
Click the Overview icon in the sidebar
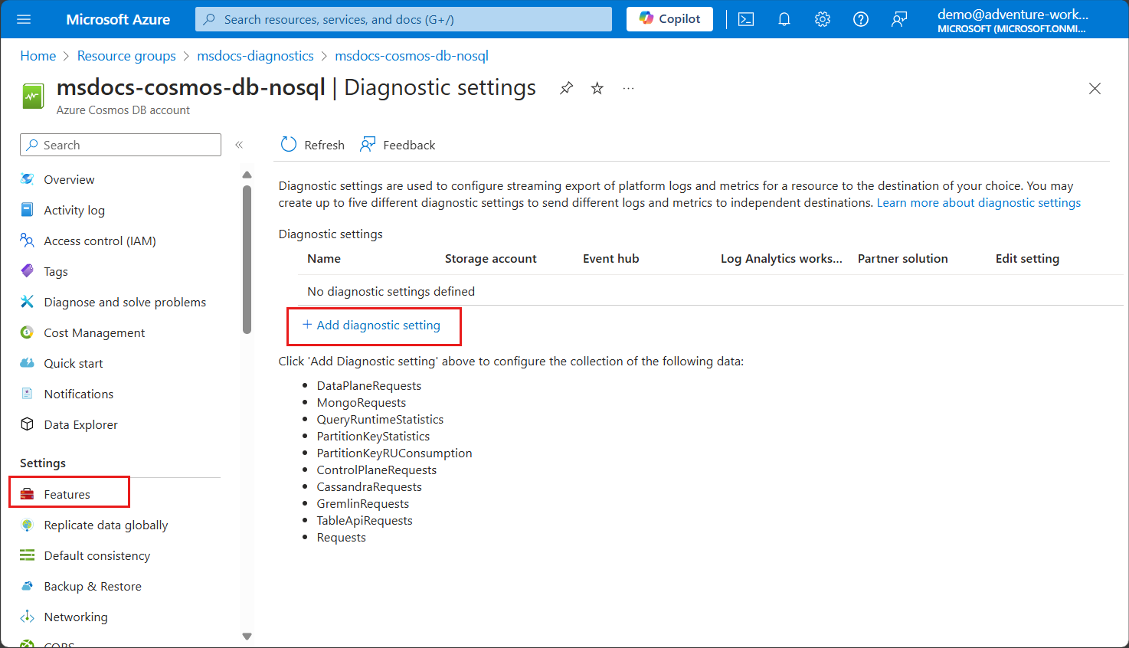(x=28, y=179)
